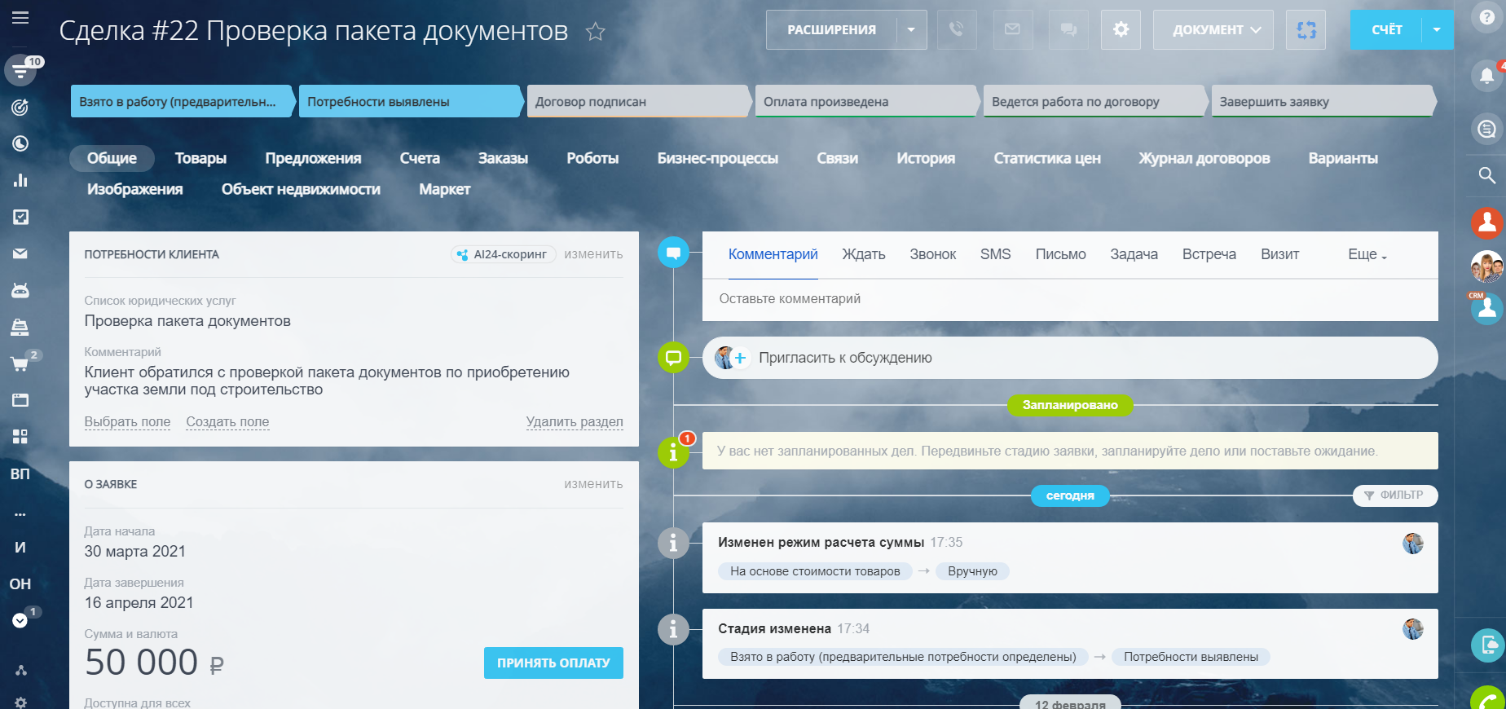1506x709 pixels.
Task: Click the phone call icon button
Action: click(957, 30)
